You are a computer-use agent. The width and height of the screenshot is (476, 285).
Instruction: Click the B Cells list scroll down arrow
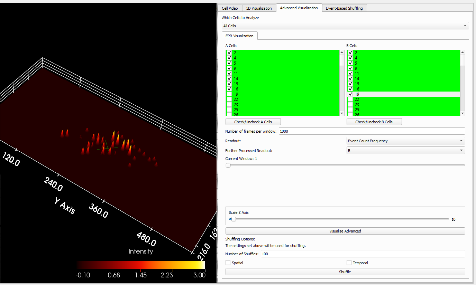pyautogui.click(x=463, y=113)
